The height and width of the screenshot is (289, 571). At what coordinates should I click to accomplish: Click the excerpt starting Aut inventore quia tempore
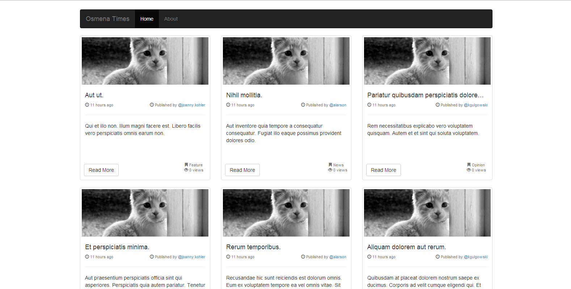284,133
